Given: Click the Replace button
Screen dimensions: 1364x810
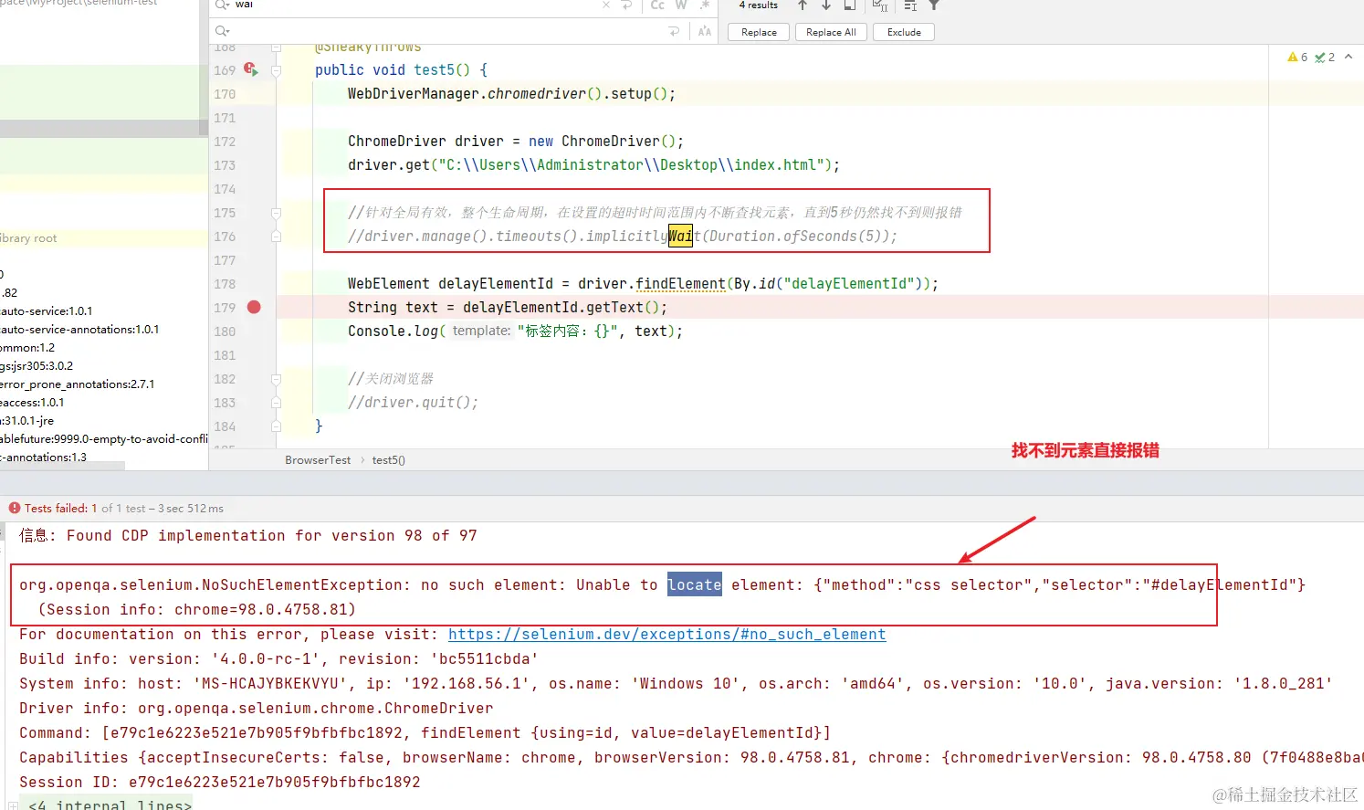Looking at the screenshot, I should 759,32.
